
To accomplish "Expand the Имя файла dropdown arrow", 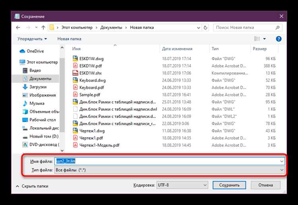I will coord(282,161).
